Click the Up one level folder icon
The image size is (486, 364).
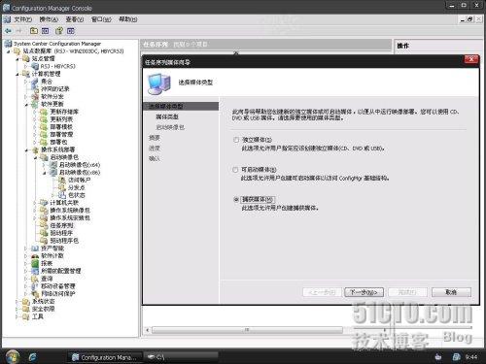34,31
